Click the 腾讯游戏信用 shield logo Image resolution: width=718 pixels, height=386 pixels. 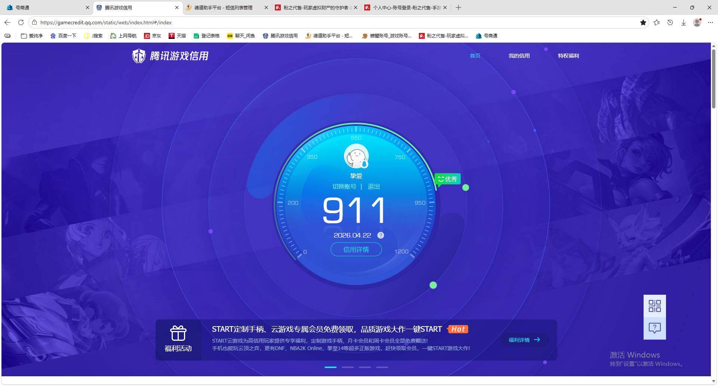tap(139, 56)
